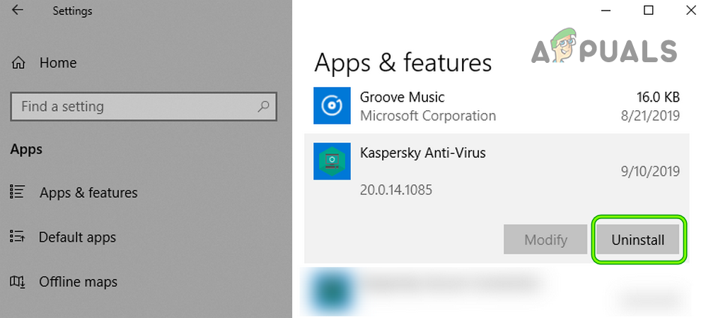Select Apps & features sidebar label
Screen dimensions: 706x318
pyautogui.click(x=88, y=193)
